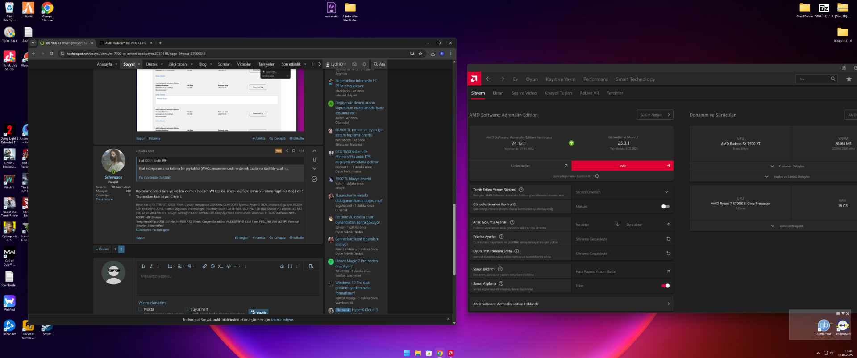Click Hata Raporu Aracını Başlat

click(x=622, y=271)
